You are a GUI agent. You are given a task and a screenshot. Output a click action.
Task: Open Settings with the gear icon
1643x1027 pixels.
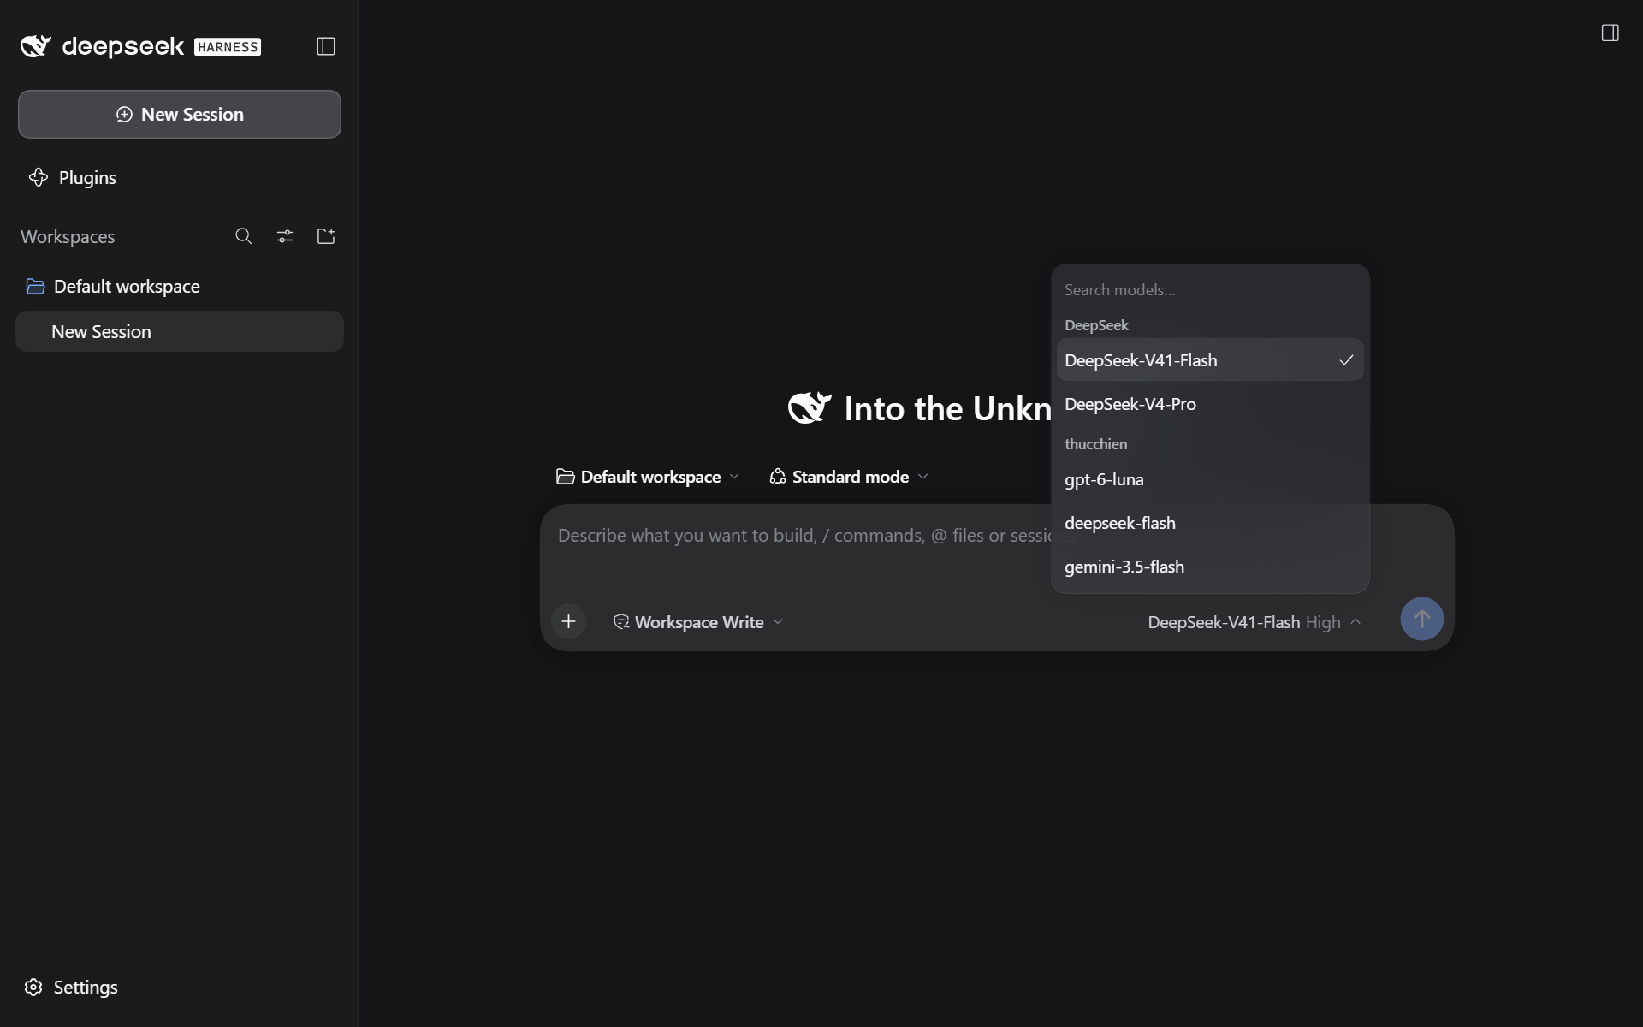point(33,987)
